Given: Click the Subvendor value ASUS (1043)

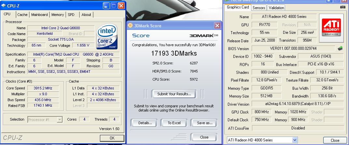Looking at the screenshot, I should tap(320, 56).
